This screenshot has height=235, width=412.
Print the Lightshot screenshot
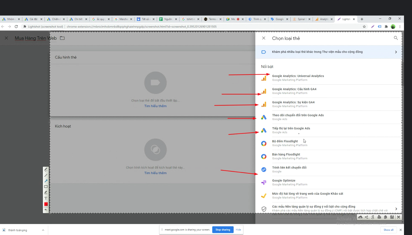click(379, 217)
